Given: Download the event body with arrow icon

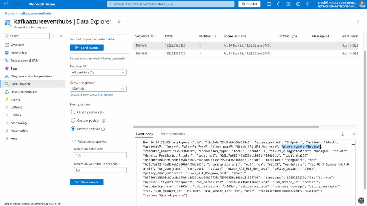Looking at the screenshot, I should [x=343, y=134].
